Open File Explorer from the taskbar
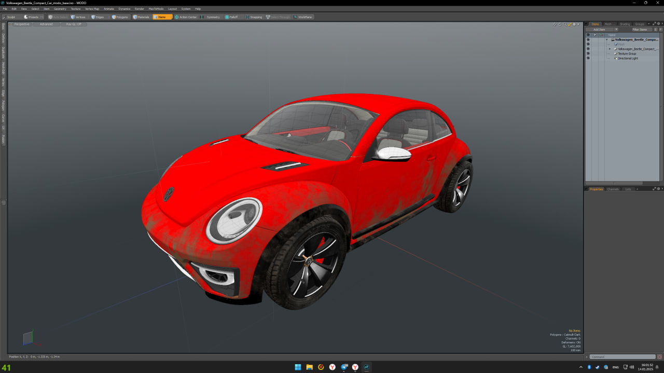664x373 pixels. coord(309,367)
